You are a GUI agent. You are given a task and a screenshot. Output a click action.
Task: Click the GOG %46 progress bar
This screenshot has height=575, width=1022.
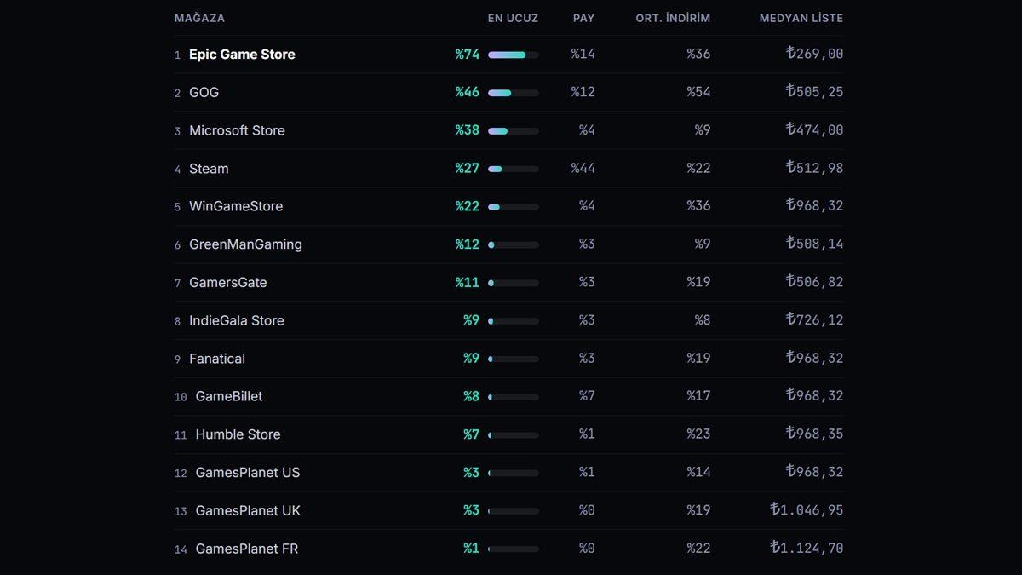(514, 93)
